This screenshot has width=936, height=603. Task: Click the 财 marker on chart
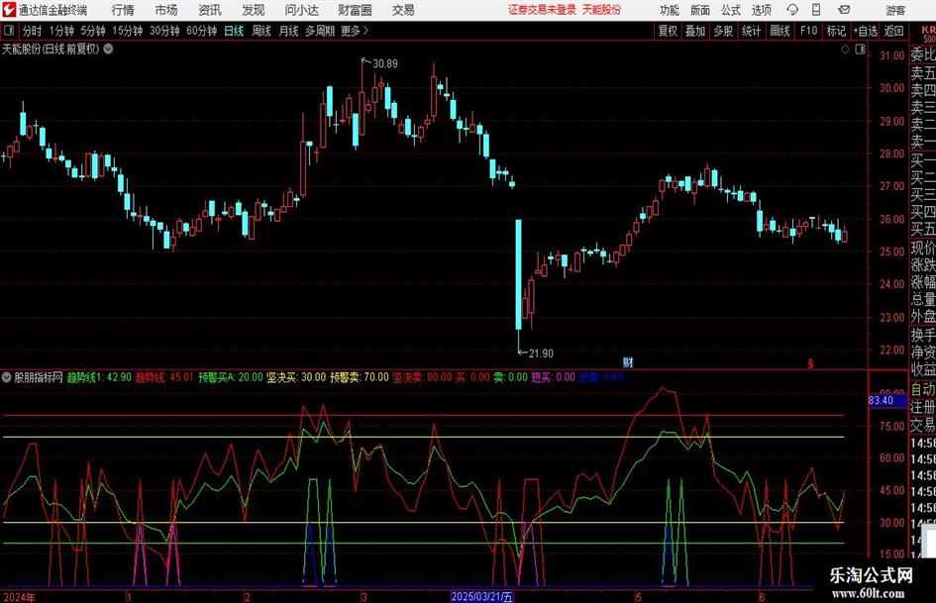click(628, 361)
